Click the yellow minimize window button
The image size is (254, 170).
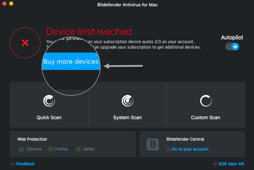[x=11, y=3]
